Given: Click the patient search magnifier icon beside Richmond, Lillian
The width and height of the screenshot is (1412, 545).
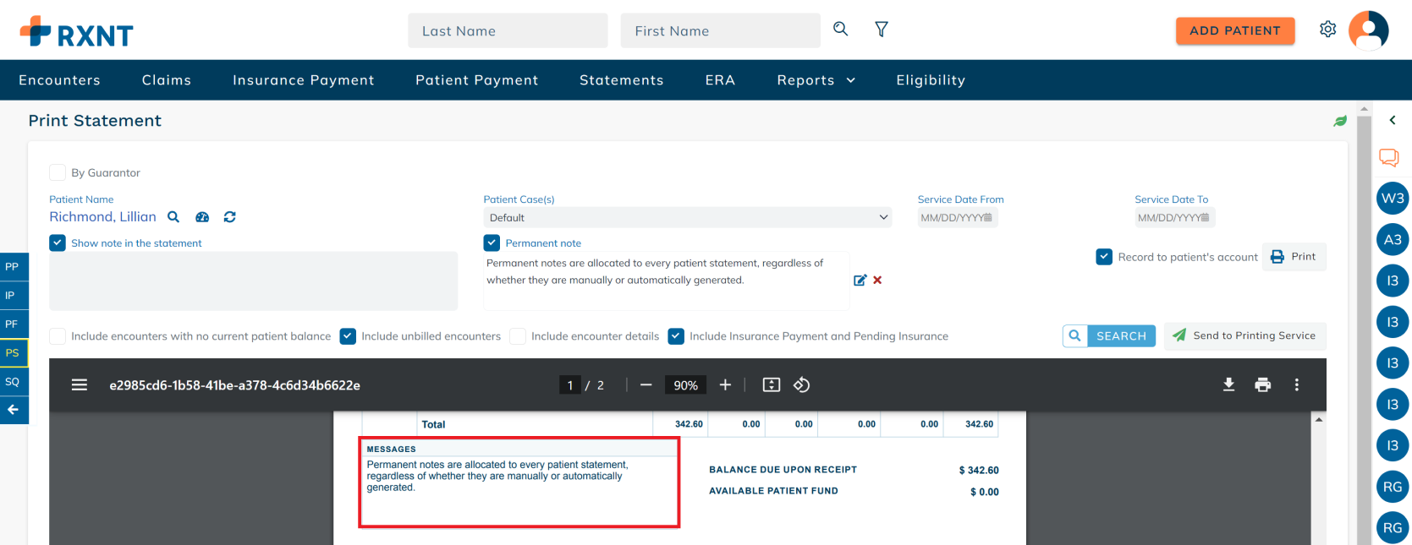Looking at the screenshot, I should point(173,217).
